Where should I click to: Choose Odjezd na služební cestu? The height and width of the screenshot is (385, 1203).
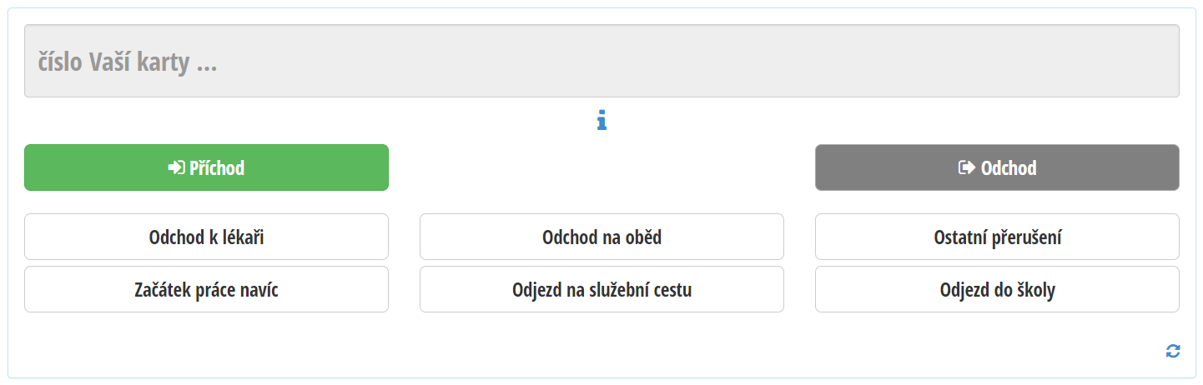point(601,290)
